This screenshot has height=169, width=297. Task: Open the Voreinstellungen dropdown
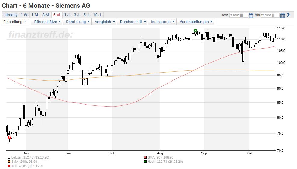(196, 22)
